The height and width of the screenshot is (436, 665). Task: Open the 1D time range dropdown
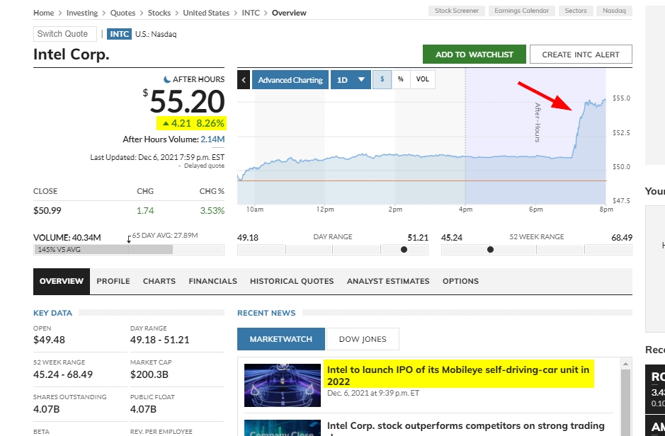coord(351,80)
